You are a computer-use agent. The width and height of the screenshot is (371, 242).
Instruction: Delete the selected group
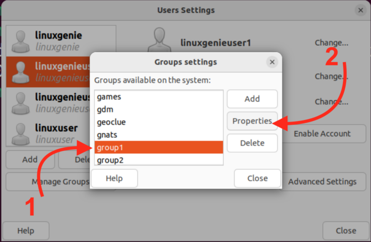(x=252, y=143)
